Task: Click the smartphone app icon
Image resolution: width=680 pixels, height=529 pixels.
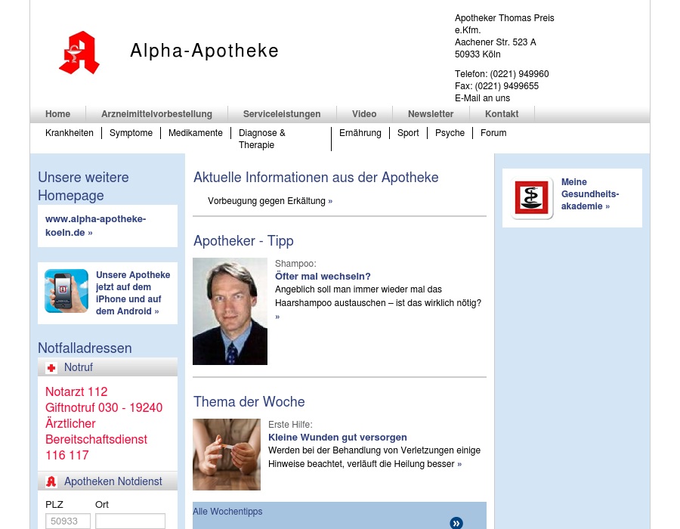Action: pos(66,291)
